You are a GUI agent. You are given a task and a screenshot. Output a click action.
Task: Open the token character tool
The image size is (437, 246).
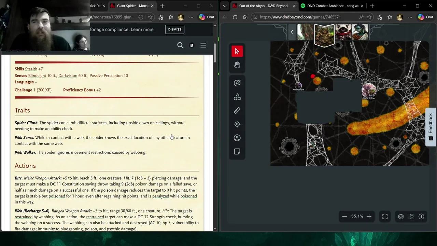point(237,138)
